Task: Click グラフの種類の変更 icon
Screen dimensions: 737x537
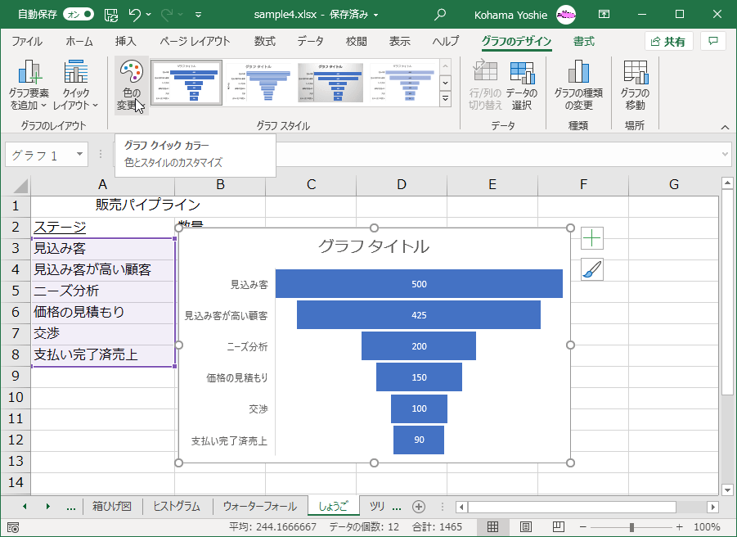Action: coord(578,85)
